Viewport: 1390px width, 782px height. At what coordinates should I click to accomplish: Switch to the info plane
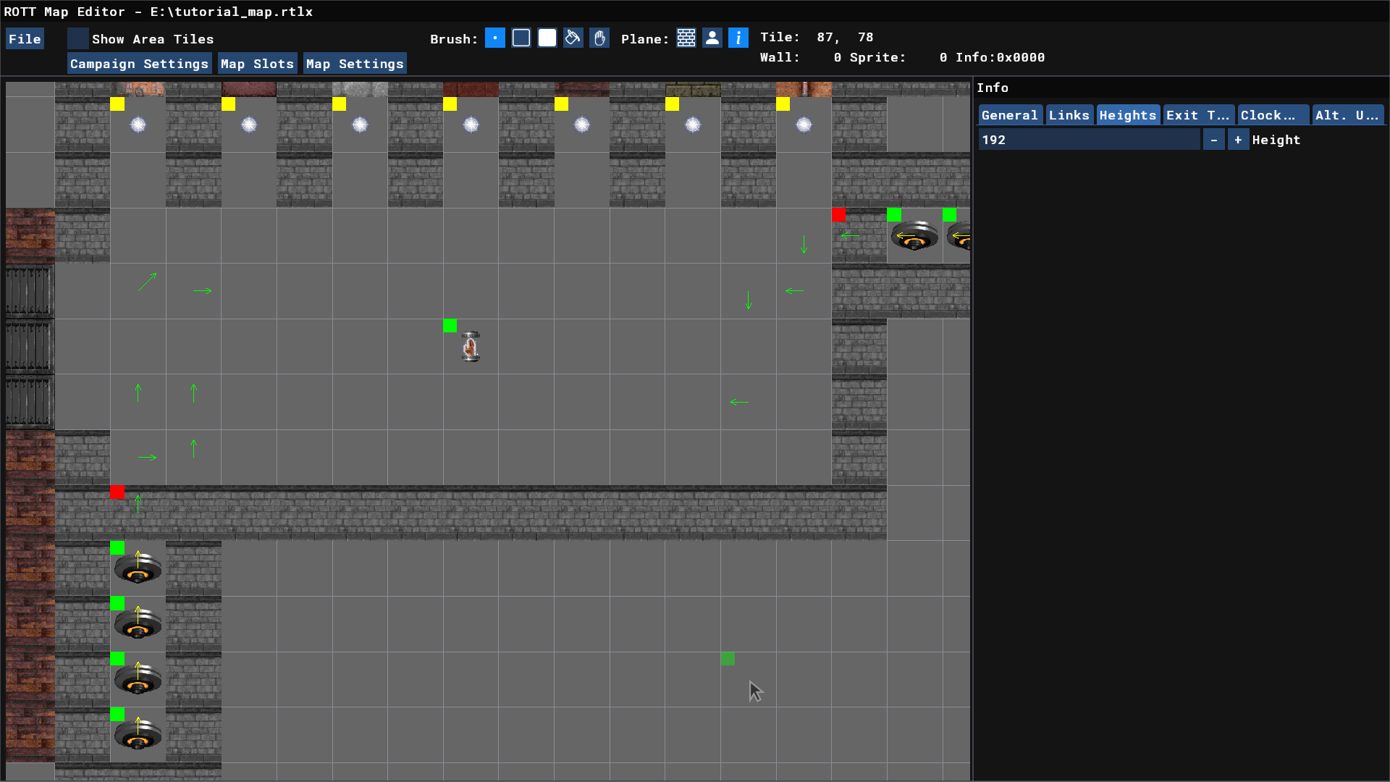pyautogui.click(x=738, y=38)
